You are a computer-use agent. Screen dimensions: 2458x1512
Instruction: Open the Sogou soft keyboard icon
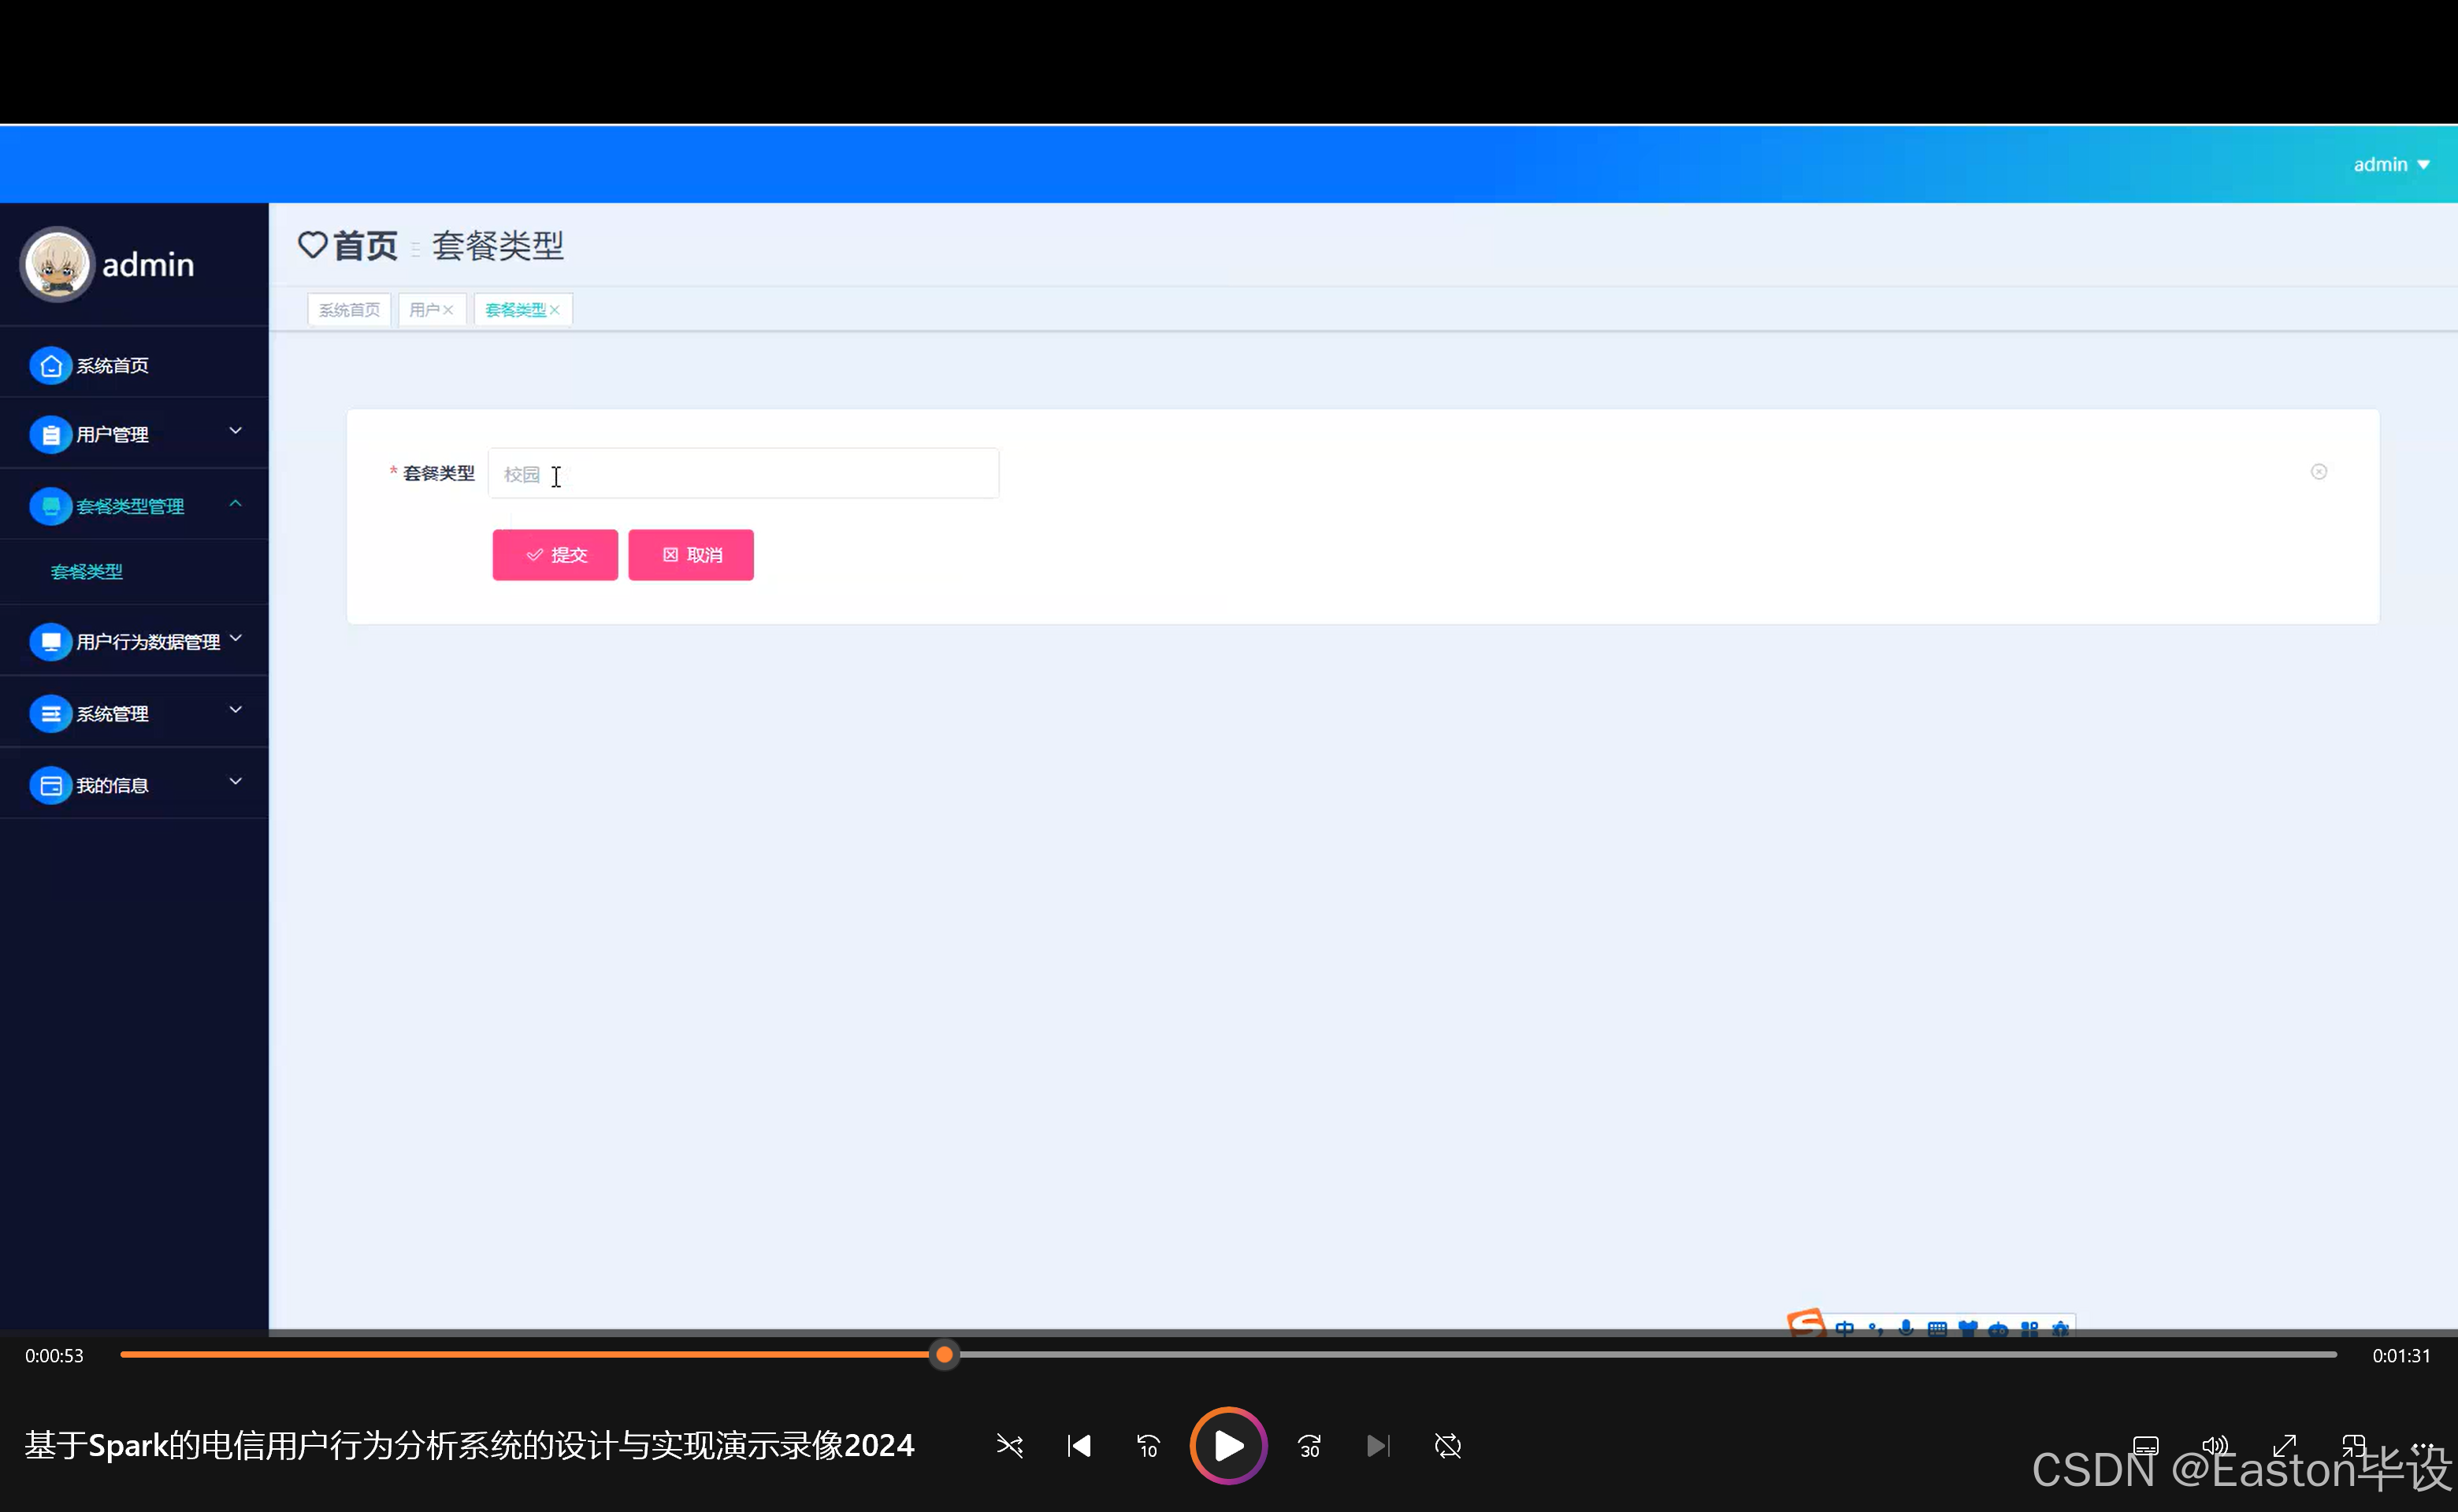click(1936, 1329)
